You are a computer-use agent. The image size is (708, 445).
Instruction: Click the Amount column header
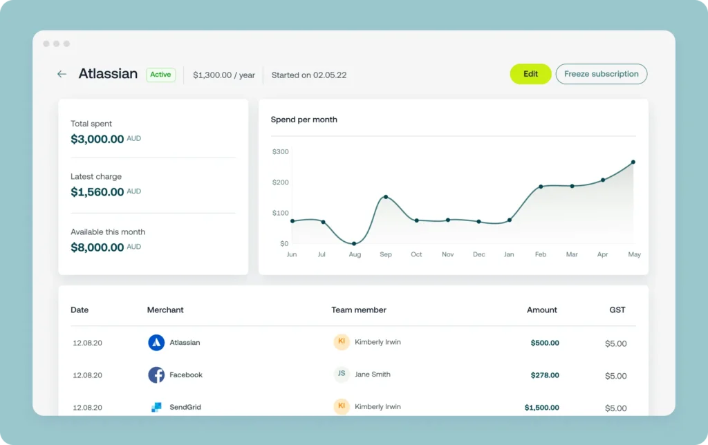(x=542, y=310)
